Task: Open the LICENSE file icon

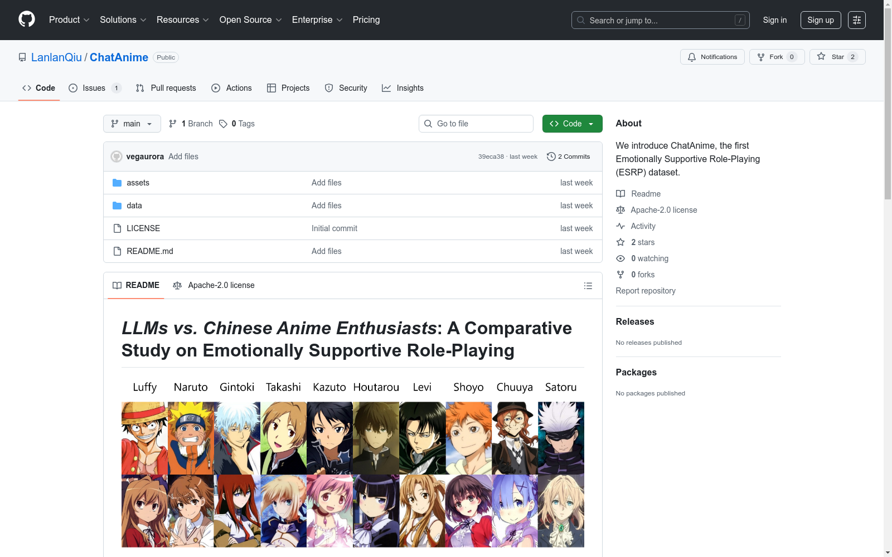Action: click(x=117, y=228)
